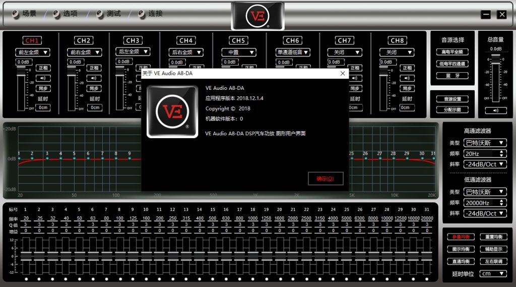Confirm About dialog with 确定(O) button

pos(326,179)
